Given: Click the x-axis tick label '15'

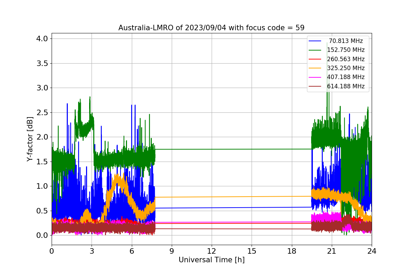Looking at the screenshot, I should 252,251.
